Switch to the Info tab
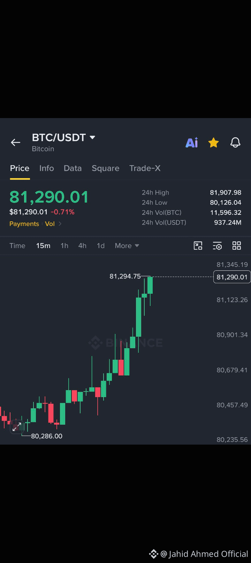Screen dimensions: 251x563 (47, 168)
